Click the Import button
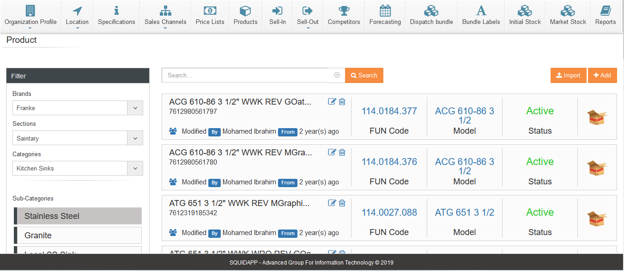624x271 pixels. (x=568, y=75)
